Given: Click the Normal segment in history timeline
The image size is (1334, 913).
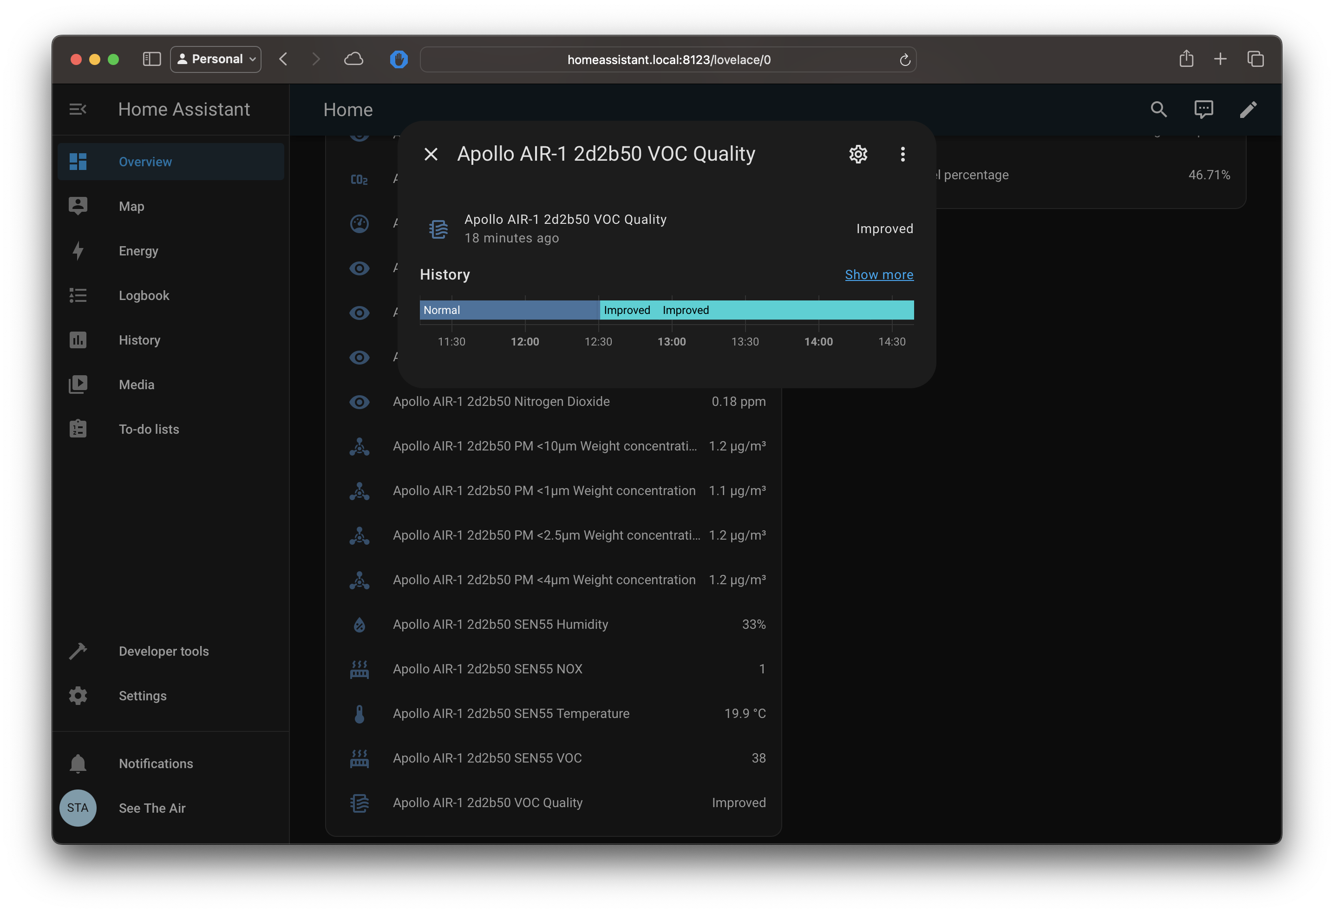Looking at the screenshot, I should [509, 310].
